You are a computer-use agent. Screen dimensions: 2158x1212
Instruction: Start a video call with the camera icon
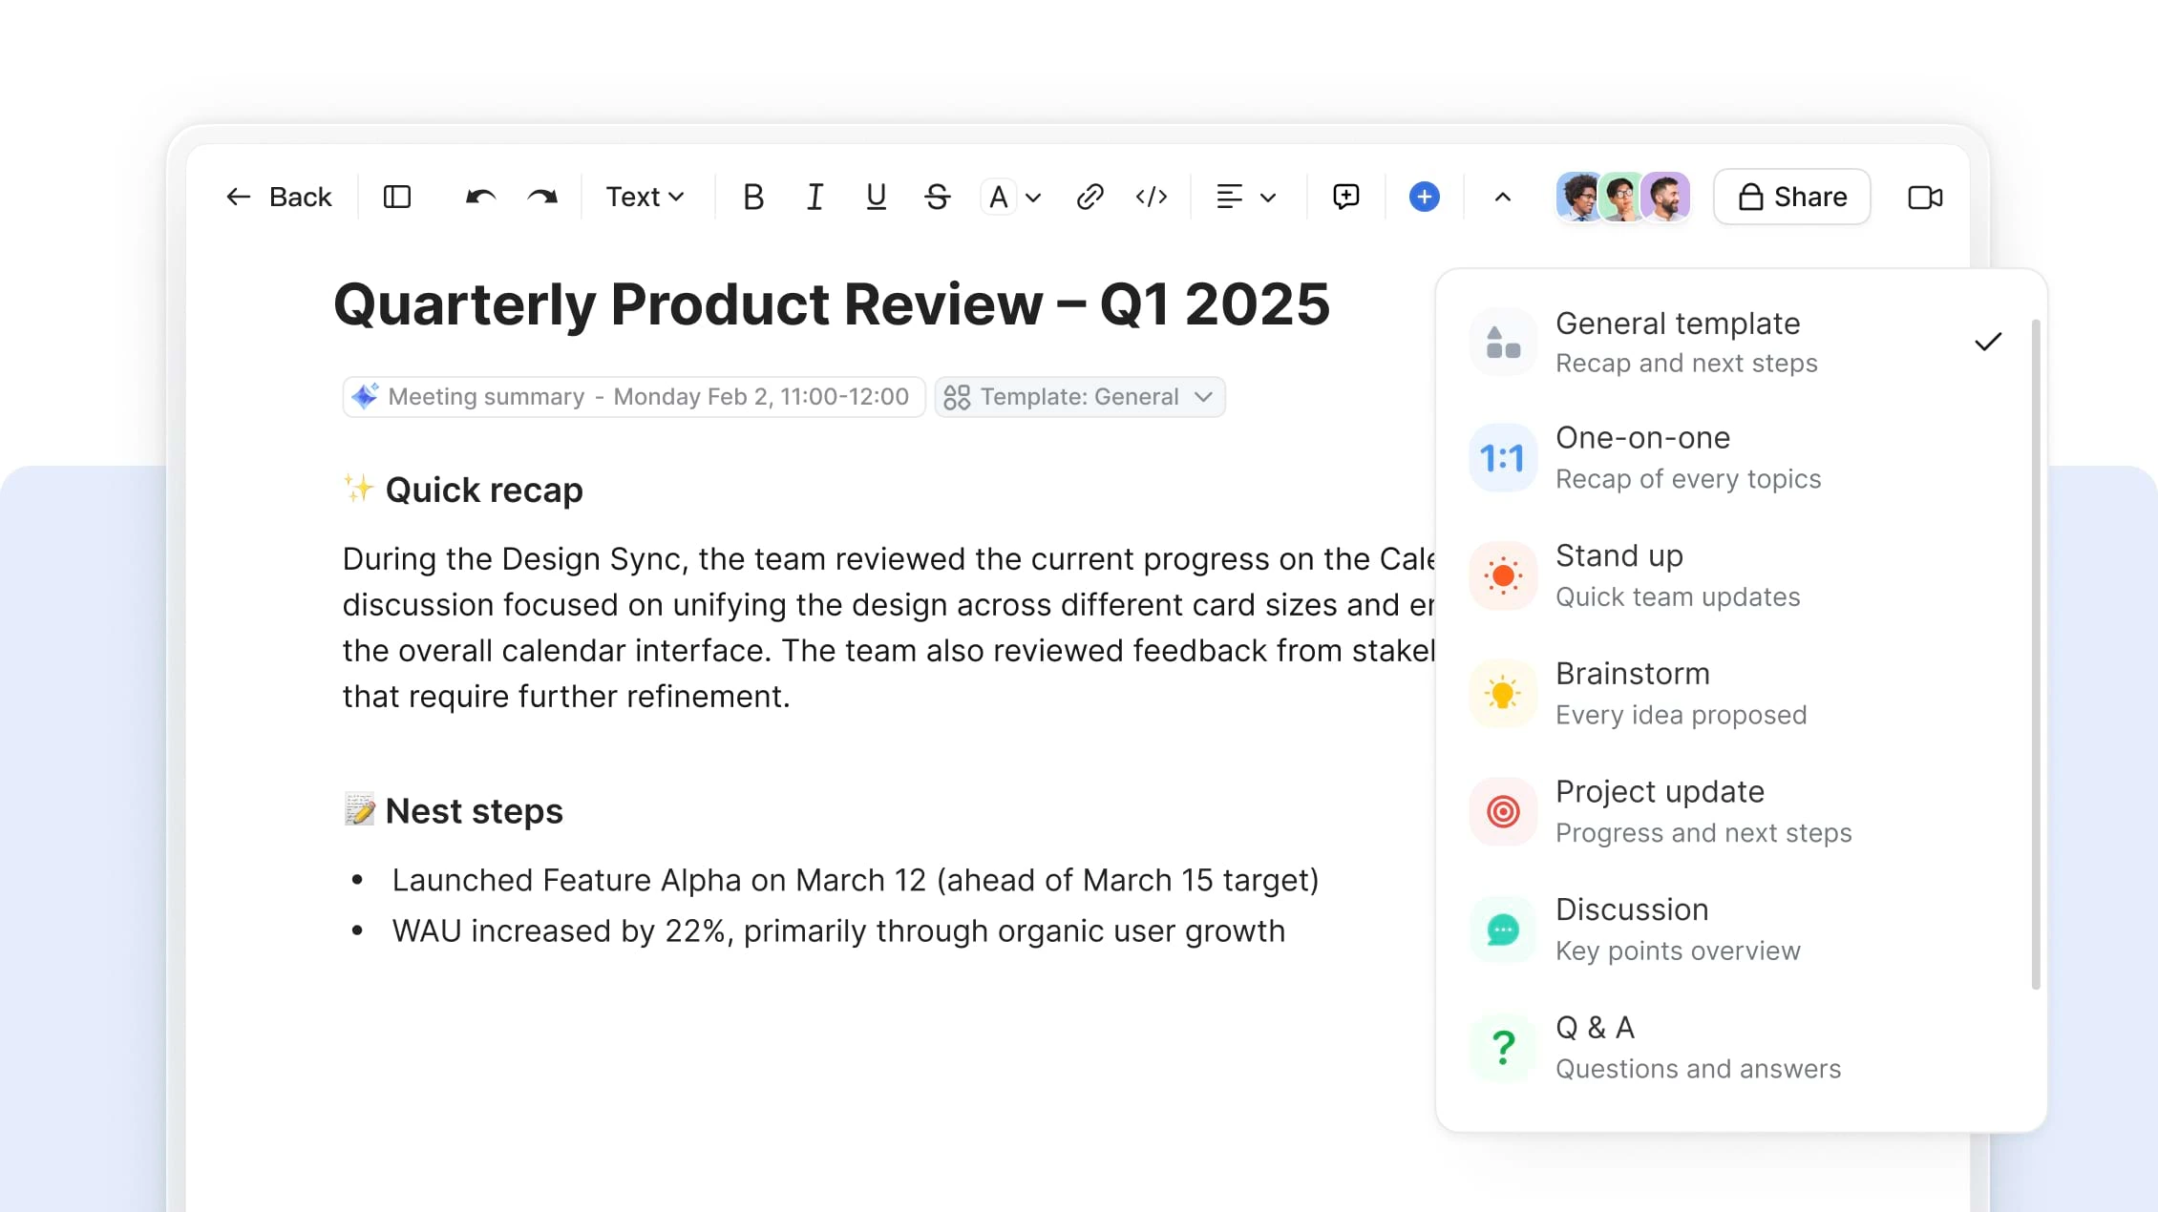[1924, 197]
